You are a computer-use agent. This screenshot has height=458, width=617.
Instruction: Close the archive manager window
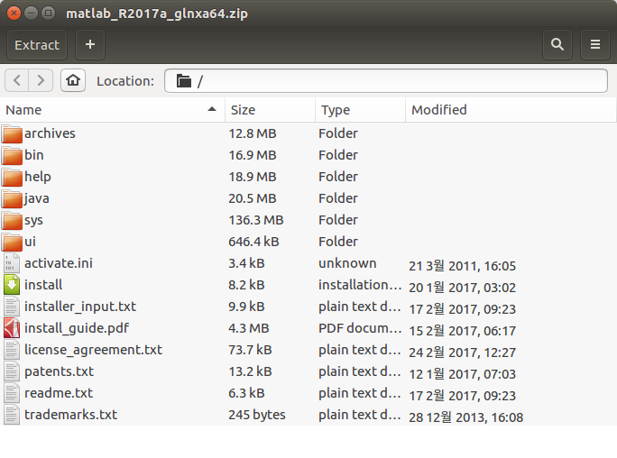tap(14, 14)
